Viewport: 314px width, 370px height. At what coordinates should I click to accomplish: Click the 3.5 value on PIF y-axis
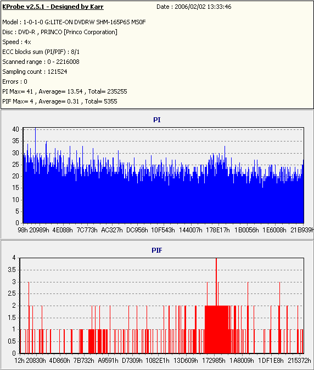pos(12,270)
